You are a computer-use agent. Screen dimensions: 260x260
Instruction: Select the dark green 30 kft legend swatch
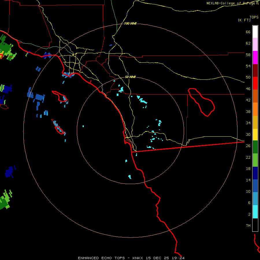pyautogui.click(x=255, y=147)
